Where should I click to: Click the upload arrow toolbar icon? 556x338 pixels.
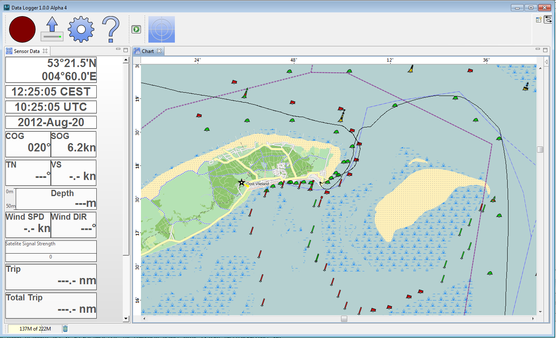[52, 29]
